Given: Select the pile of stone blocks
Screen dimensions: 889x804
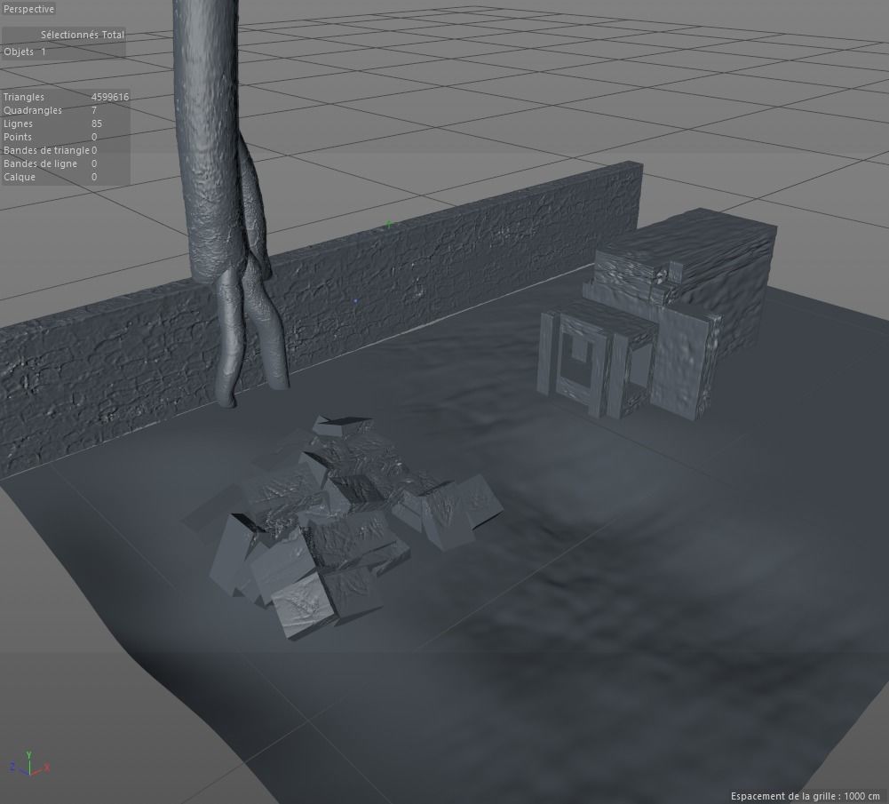Looking at the screenshot, I should pos(345,528).
